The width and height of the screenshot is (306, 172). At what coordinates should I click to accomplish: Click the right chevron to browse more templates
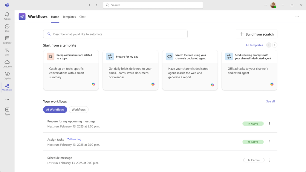click(x=275, y=45)
